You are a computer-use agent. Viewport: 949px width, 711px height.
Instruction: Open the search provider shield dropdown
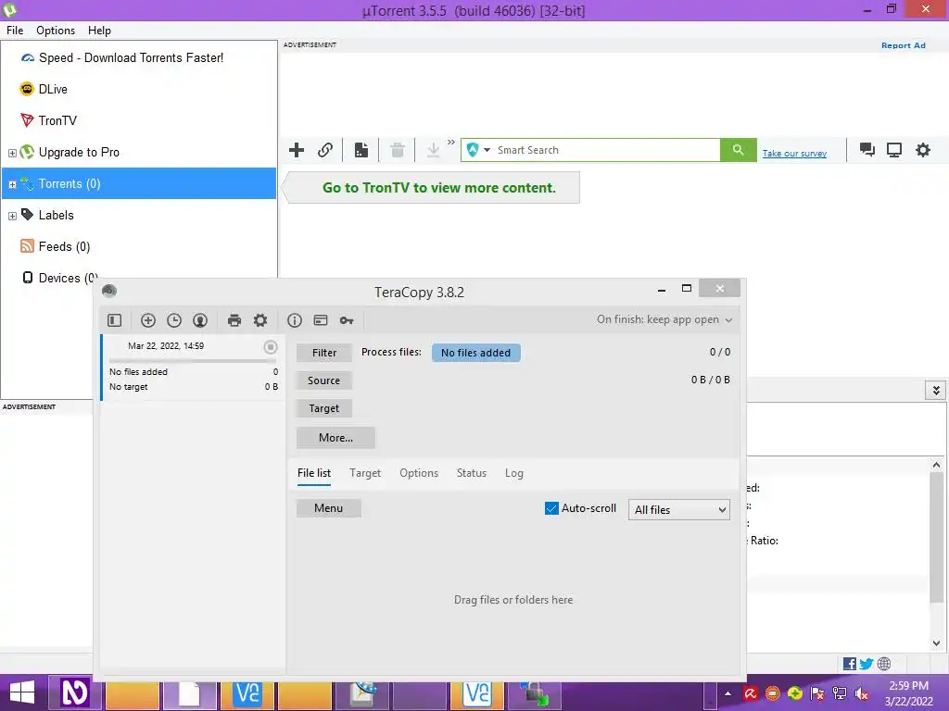tap(478, 150)
